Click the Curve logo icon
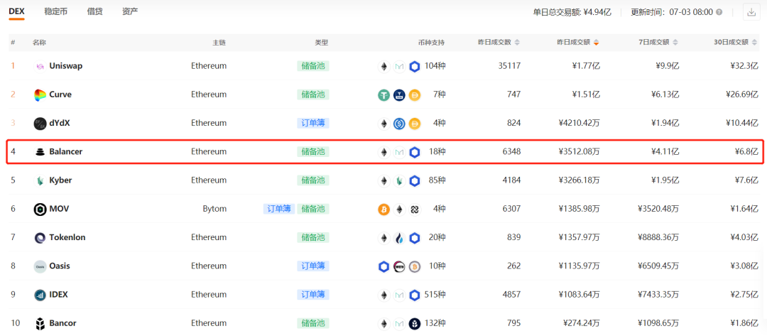 tap(40, 95)
